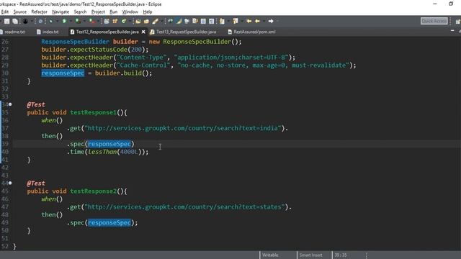Open the Forward history dropdown arrow
This screenshot has width=461, height=259.
point(277,21)
